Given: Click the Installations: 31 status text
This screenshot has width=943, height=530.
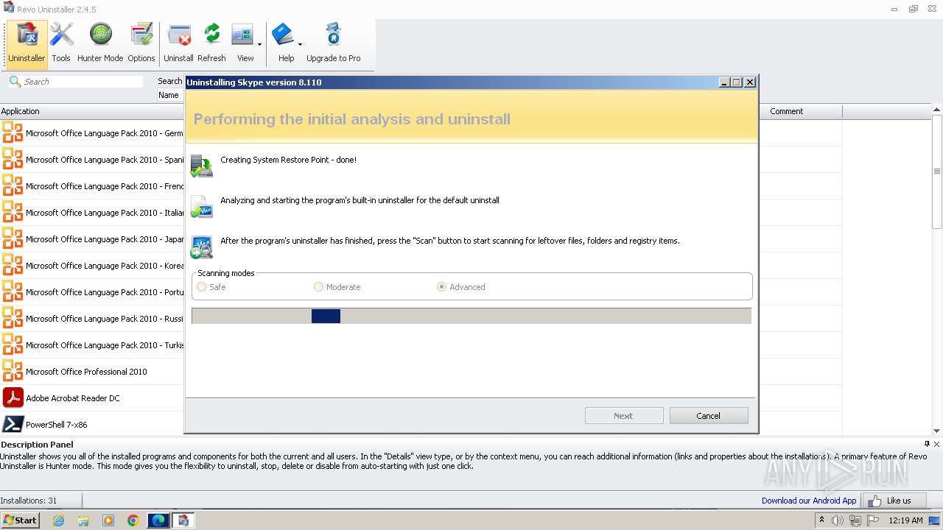Looking at the screenshot, I should click(29, 501).
